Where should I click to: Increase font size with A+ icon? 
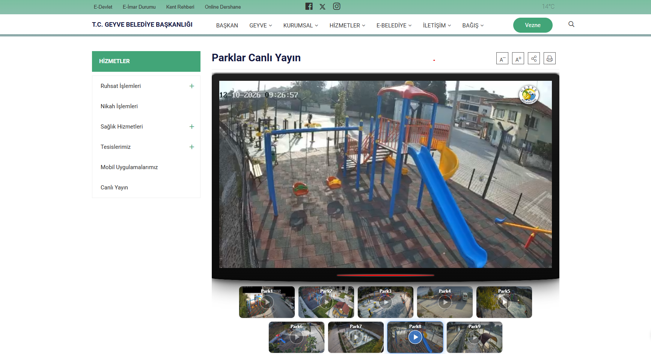click(518, 58)
